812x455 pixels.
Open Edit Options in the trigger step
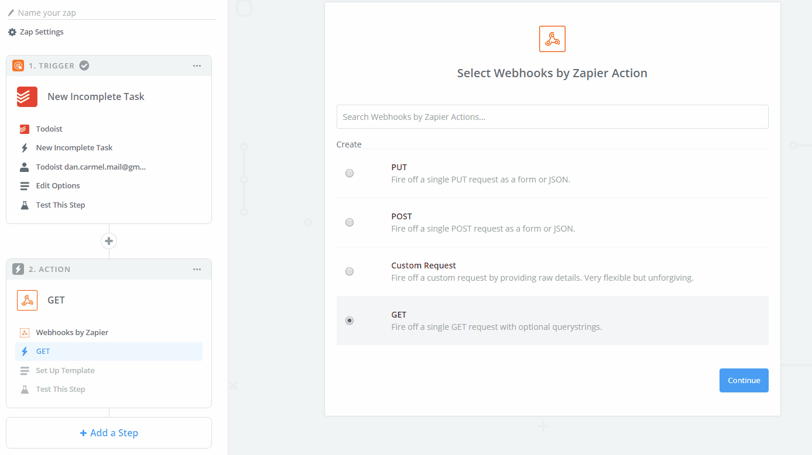58,186
